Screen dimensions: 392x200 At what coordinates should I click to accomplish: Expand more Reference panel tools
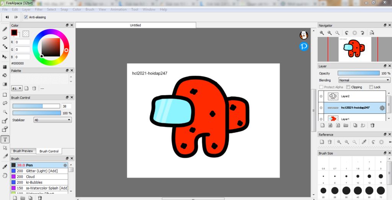390,142
